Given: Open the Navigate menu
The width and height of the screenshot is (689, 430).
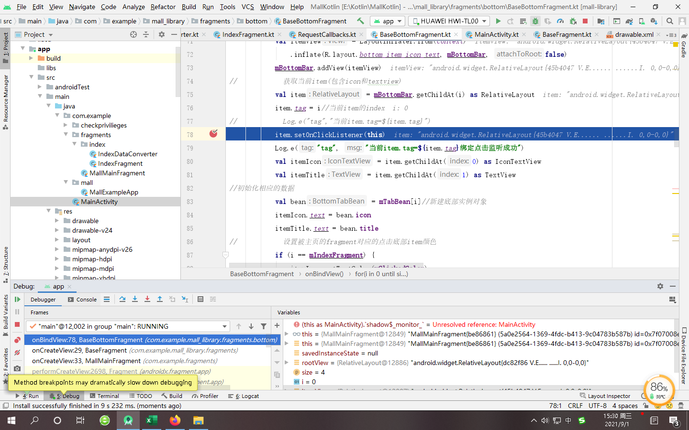Looking at the screenshot, I should 82,7.
